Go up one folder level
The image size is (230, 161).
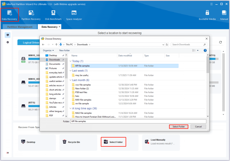click(56, 44)
